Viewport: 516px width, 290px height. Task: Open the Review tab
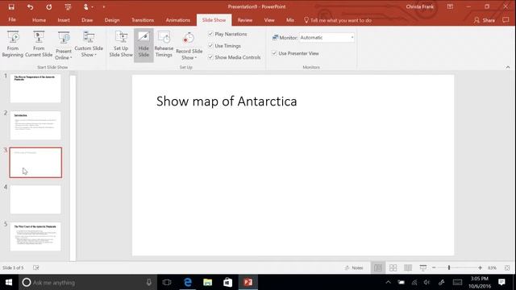coord(245,20)
